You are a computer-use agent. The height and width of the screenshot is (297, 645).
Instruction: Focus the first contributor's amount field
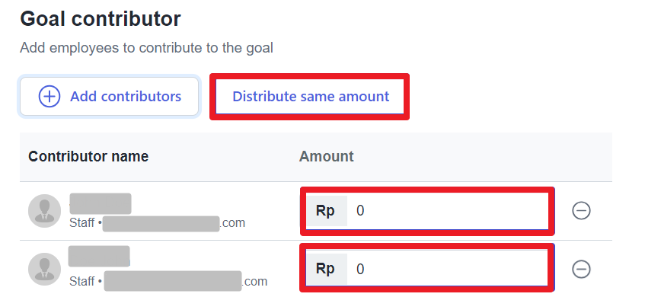[x=427, y=211]
